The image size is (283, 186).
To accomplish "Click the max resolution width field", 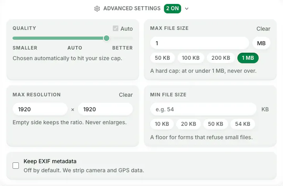I will [x=40, y=109].
